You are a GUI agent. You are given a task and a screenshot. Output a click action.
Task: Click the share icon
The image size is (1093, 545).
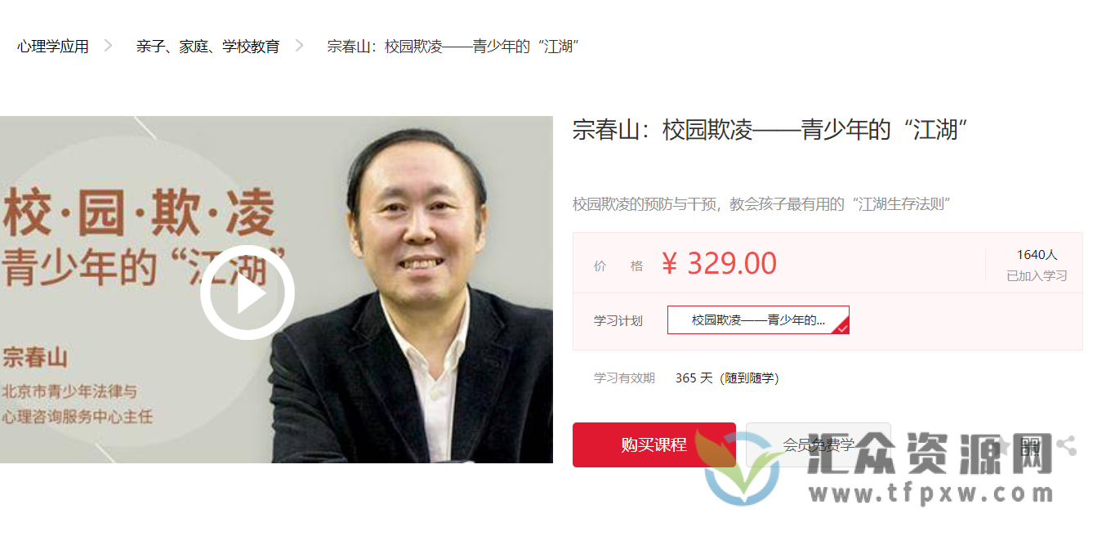tap(1066, 445)
